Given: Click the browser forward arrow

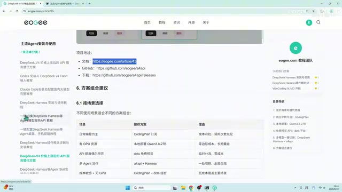Looking at the screenshot, I should click(x=11, y=11).
